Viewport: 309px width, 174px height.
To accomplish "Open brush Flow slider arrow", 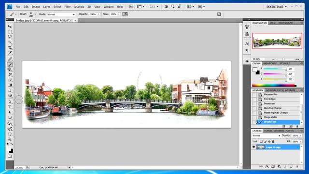I will pos(119,14).
